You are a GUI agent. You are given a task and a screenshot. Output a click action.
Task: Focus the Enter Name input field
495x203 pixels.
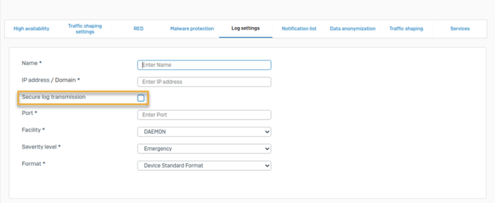point(204,65)
